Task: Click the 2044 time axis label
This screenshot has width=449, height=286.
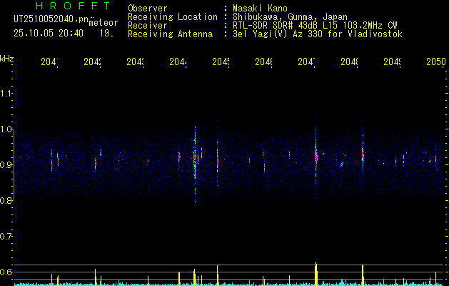Action: tap(178, 61)
